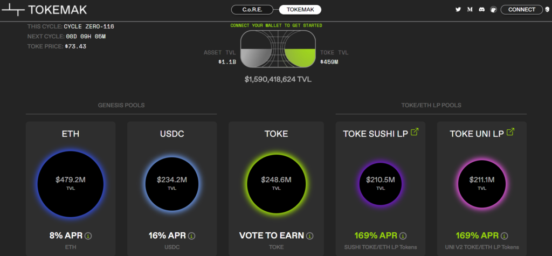The height and width of the screenshot is (256, 552).
Task: Show info for VOTE TO EARN
Action: point(310,236)
